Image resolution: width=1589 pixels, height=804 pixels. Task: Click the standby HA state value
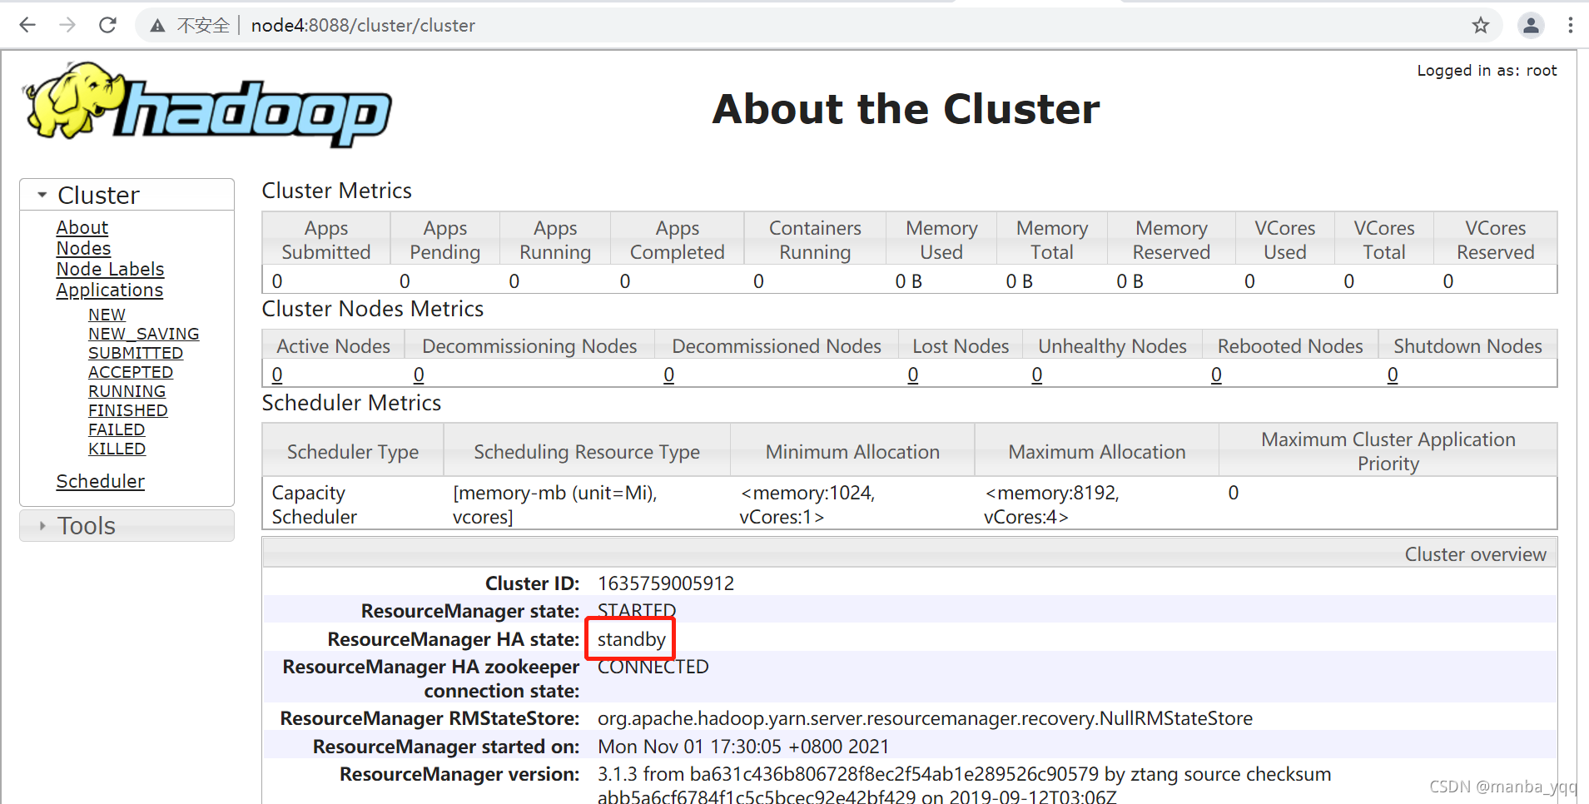click(x=632, y=639)
